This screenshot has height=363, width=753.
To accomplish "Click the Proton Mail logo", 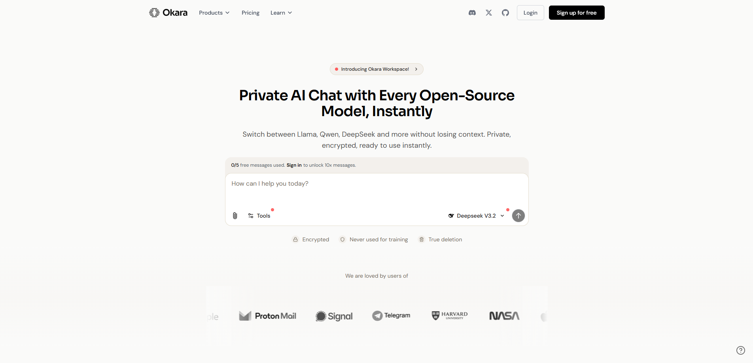I will pos(268,316).
